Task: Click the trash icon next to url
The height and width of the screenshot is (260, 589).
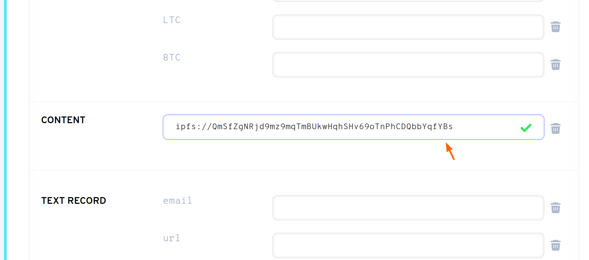Action: [556, 245]
